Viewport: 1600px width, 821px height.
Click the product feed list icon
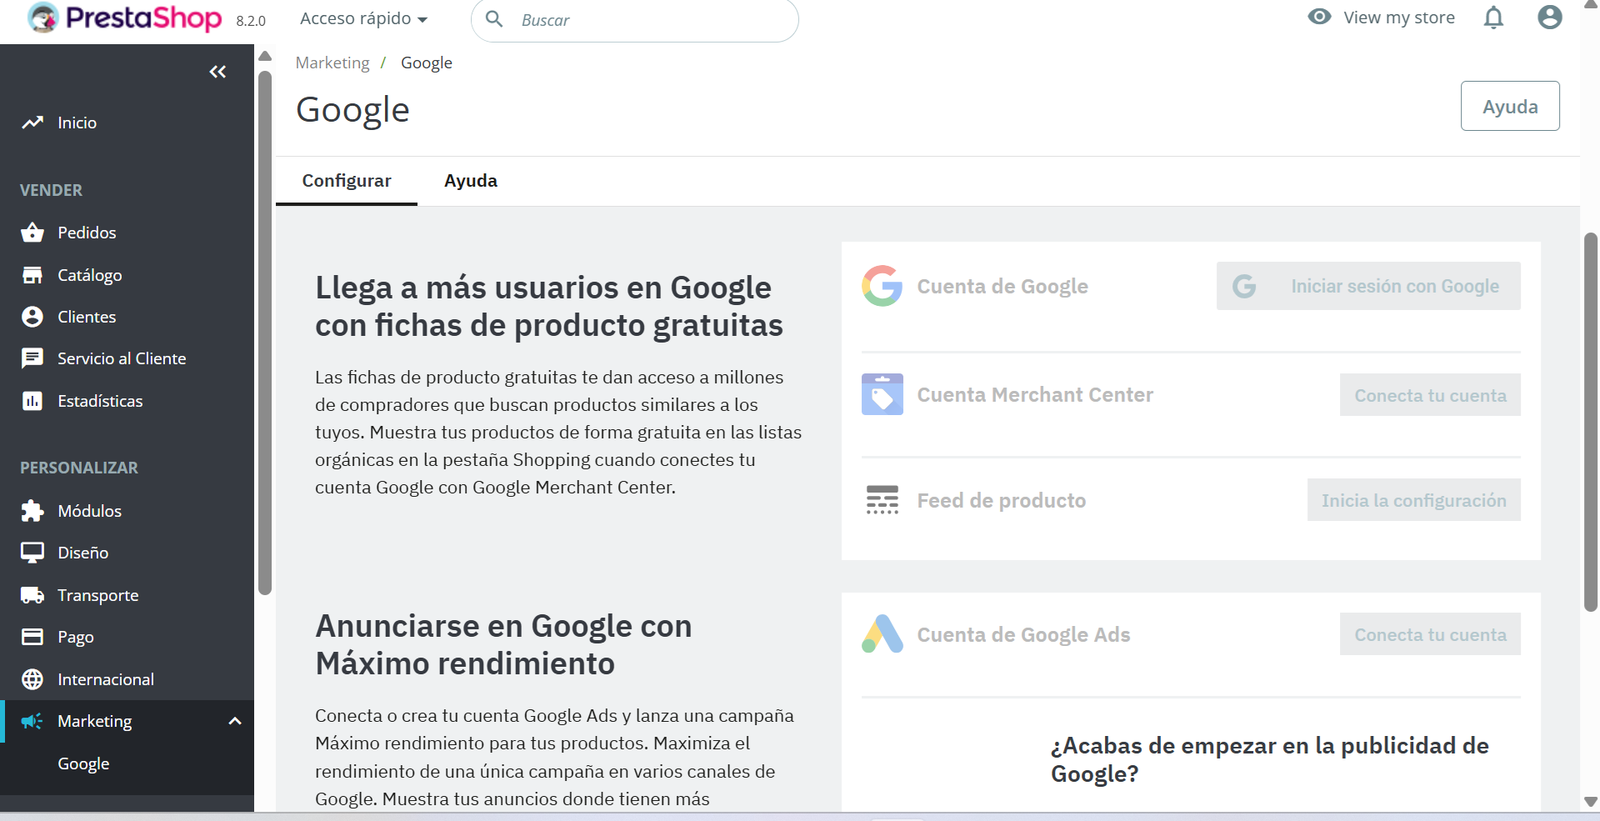click(882, 500)
